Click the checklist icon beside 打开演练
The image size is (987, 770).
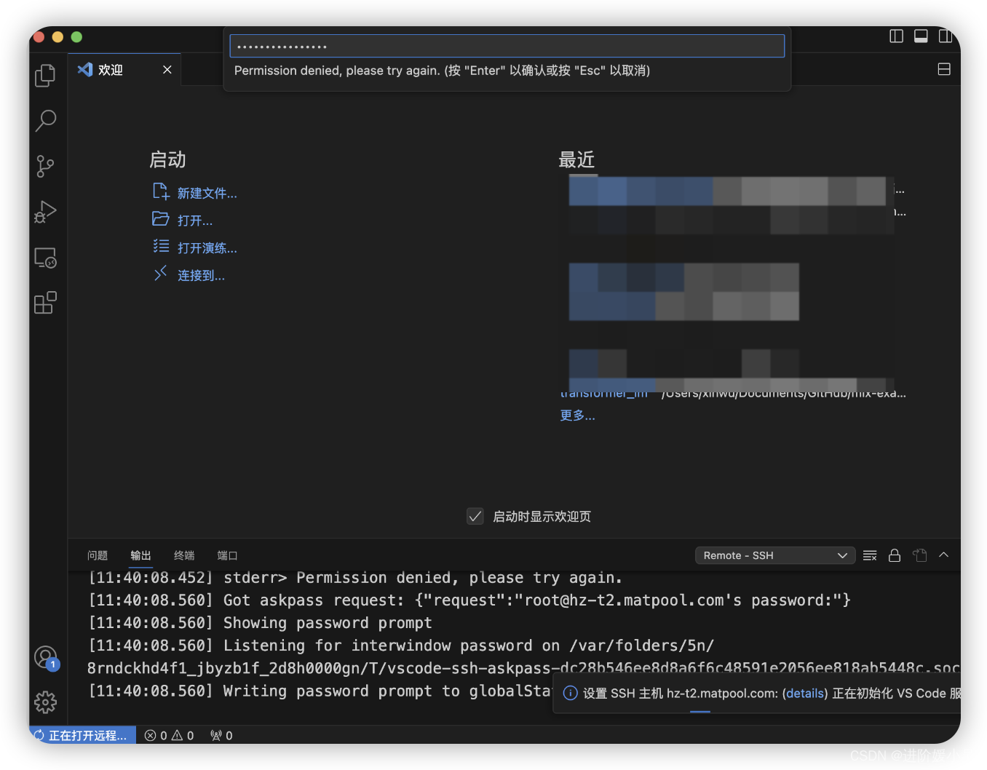161,246
